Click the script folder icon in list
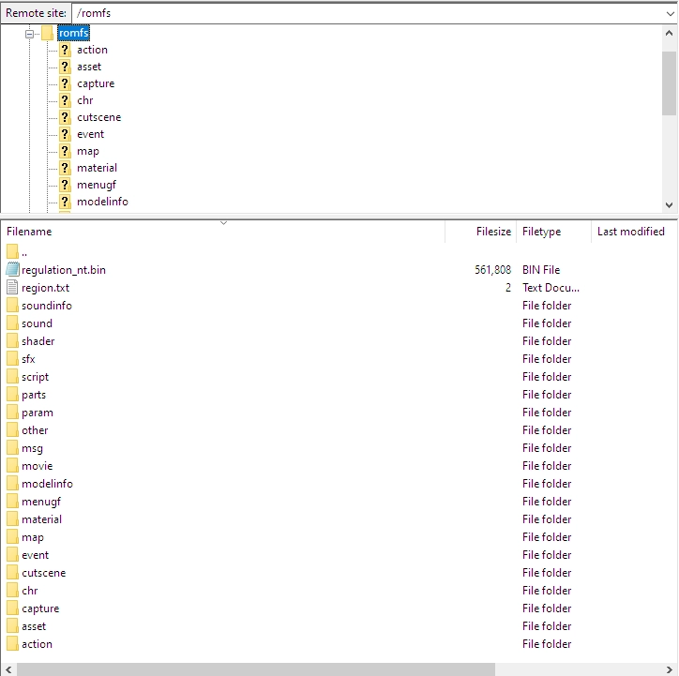 12,377
